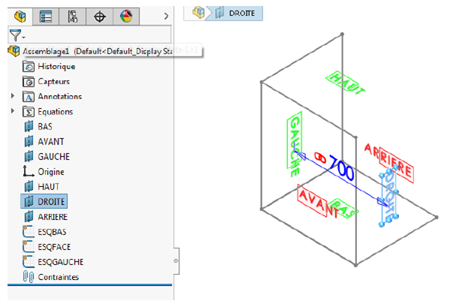Open the FeatureManager design tree tab

[x=20, y=15]
